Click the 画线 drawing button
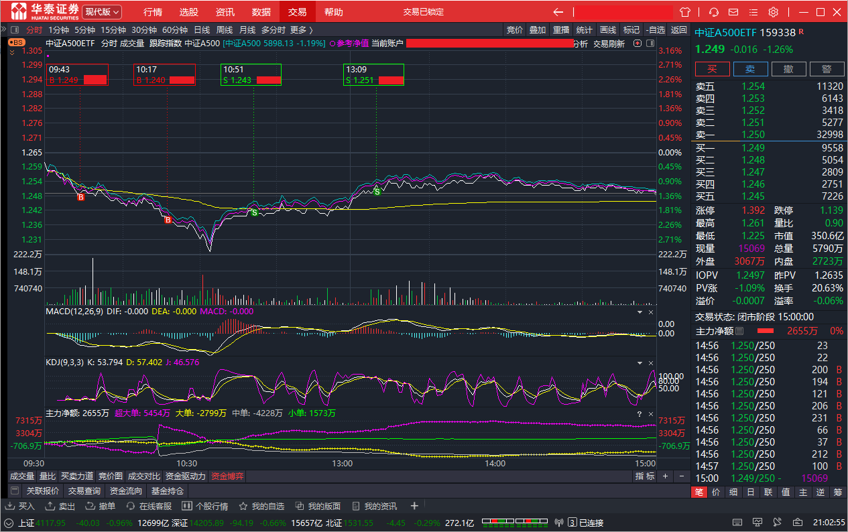This screenshot has height=532, width=848. (607, 29)
